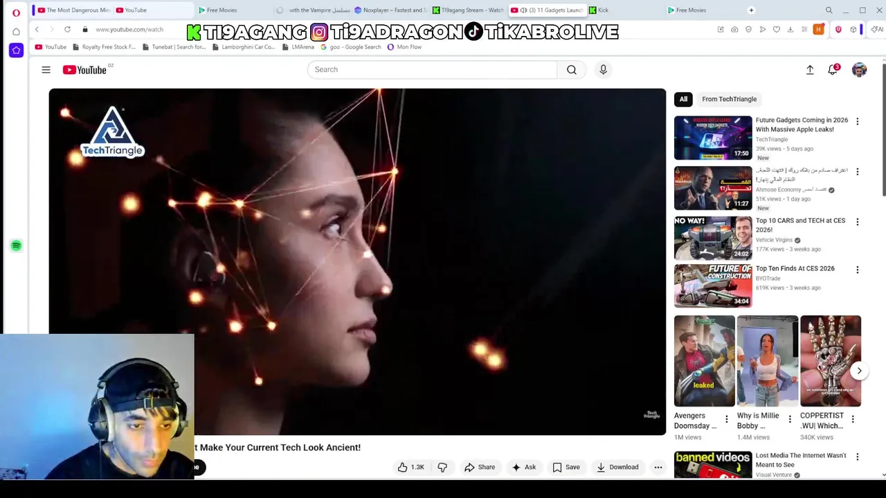Open the YouTube account avatar menu
886x498 pixels.
tap(859, 70)
